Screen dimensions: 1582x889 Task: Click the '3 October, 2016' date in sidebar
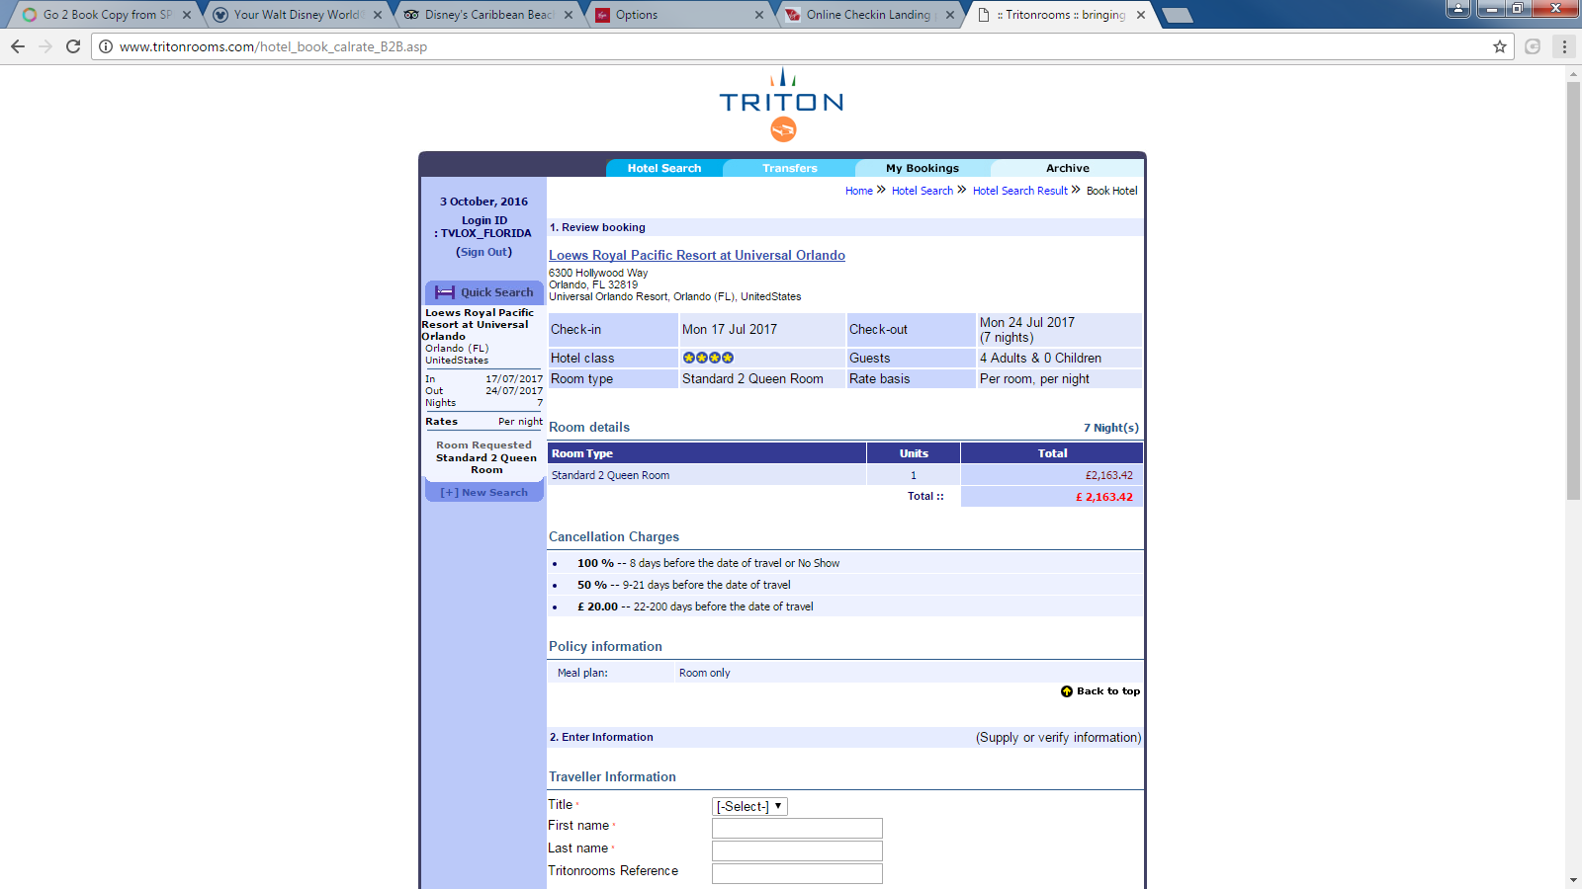(484, 202)
